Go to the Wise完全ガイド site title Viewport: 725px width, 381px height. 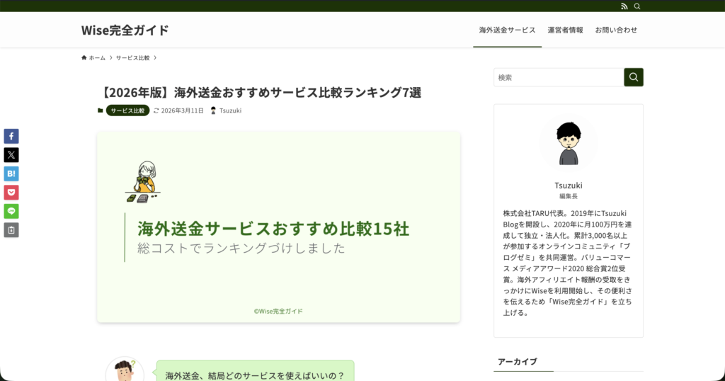pyautogui.click(x=125, y=30)
